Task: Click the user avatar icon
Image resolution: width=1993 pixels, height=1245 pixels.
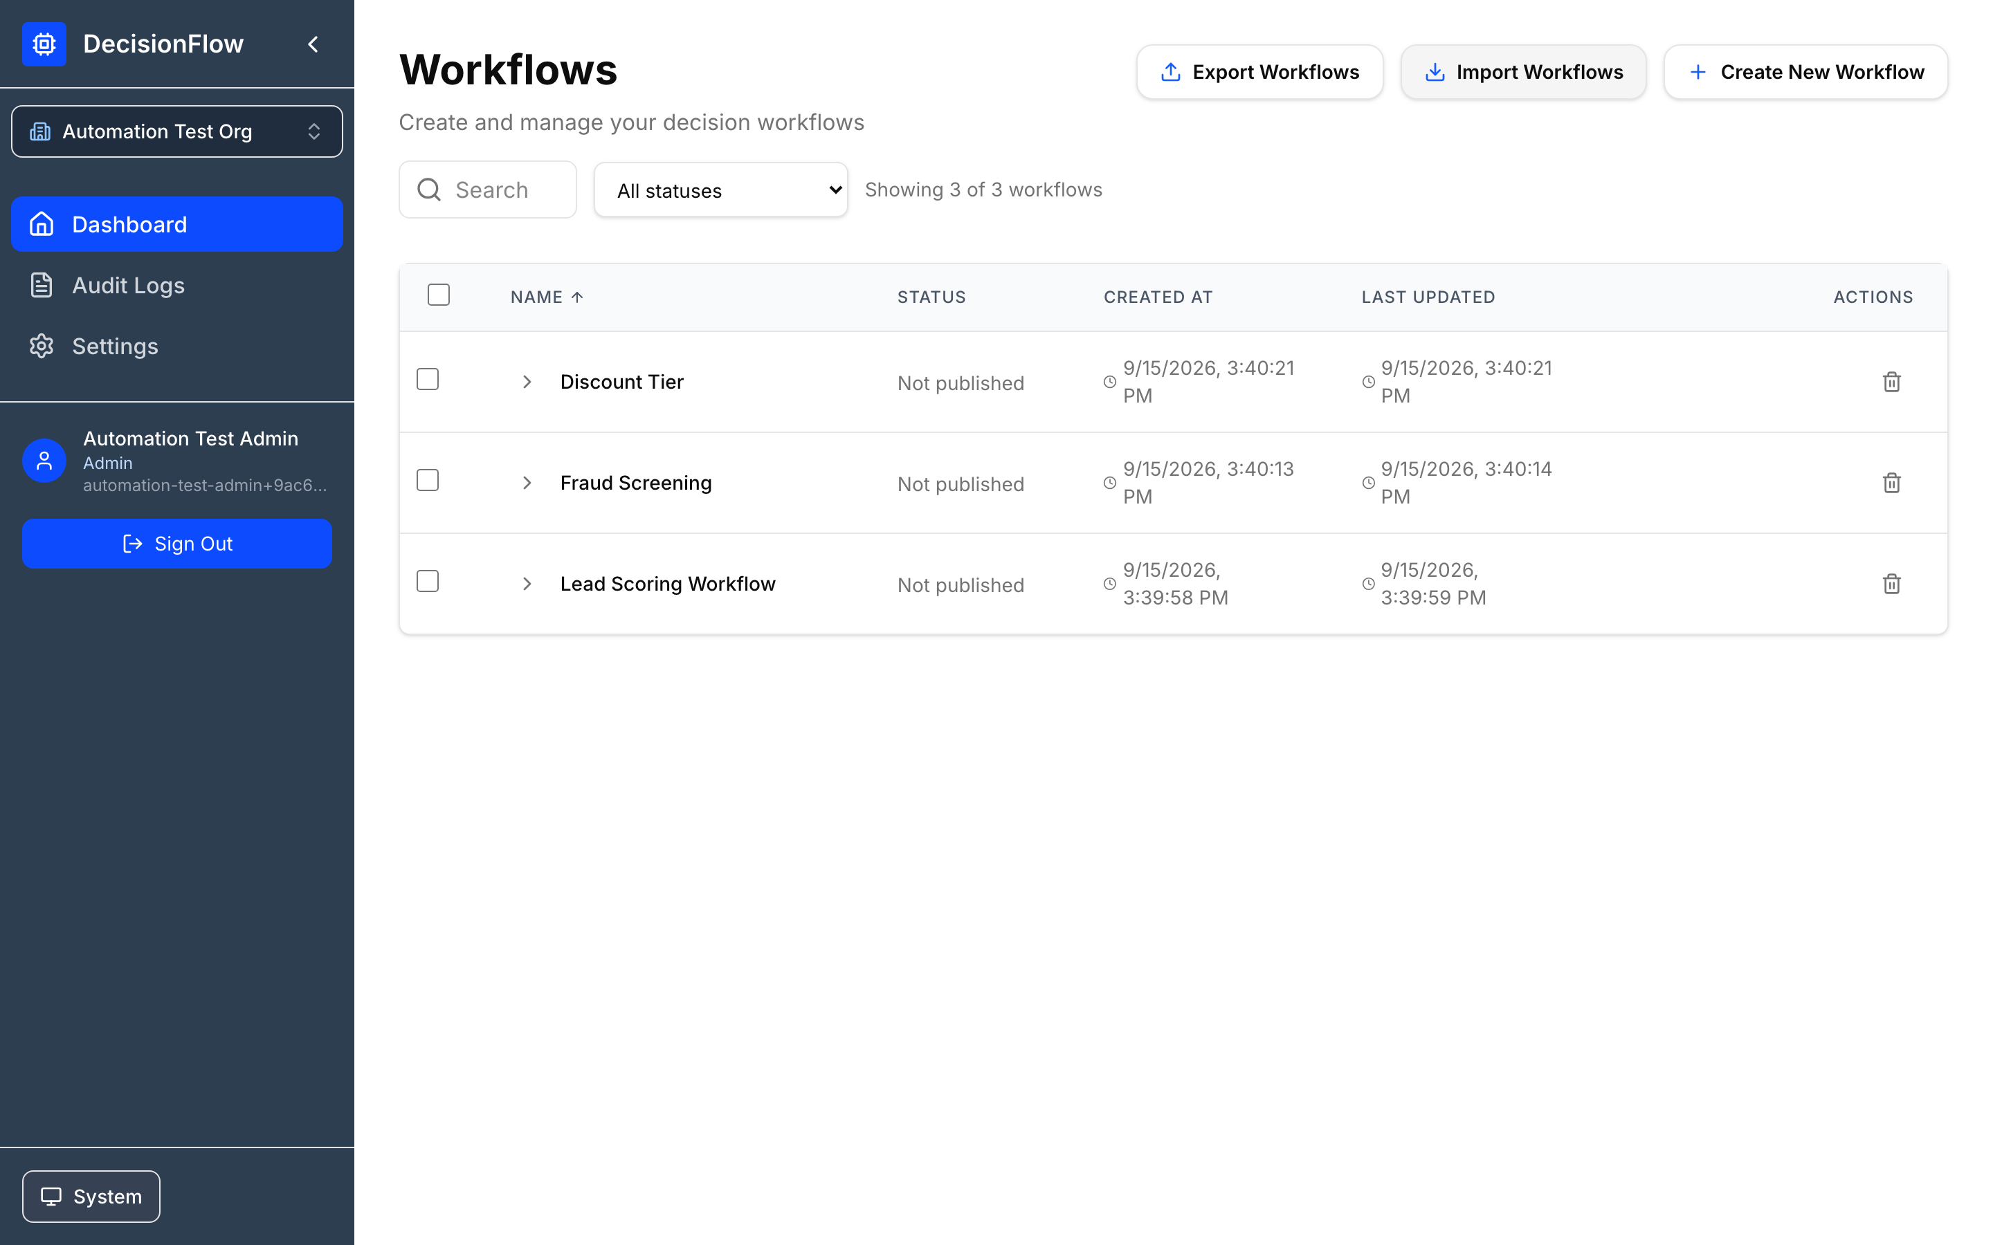Action: click(x=44, y=461)
